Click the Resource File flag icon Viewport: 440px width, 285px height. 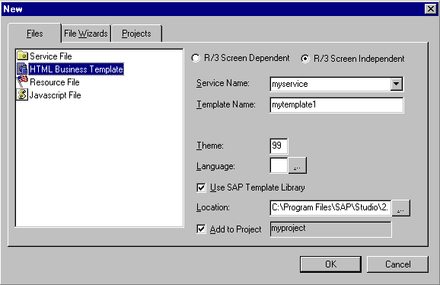tap(22, 82)
